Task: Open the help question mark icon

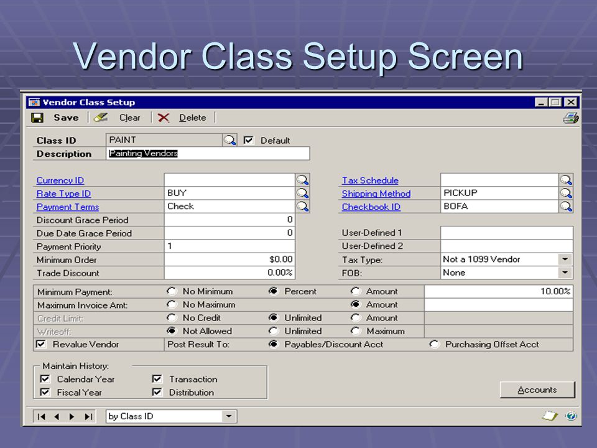Action: pyautogui.click(x=571, y=416)
